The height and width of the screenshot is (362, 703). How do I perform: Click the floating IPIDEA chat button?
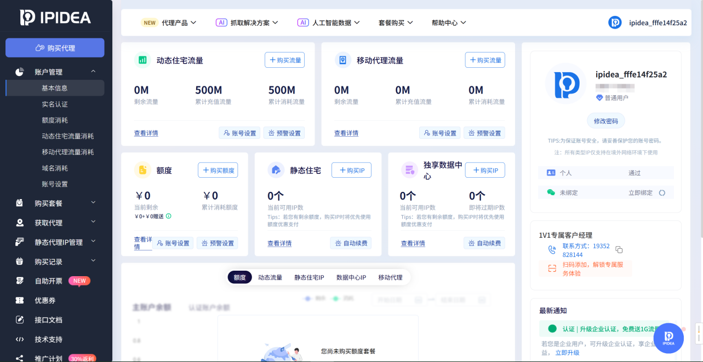tap(668, 338)
